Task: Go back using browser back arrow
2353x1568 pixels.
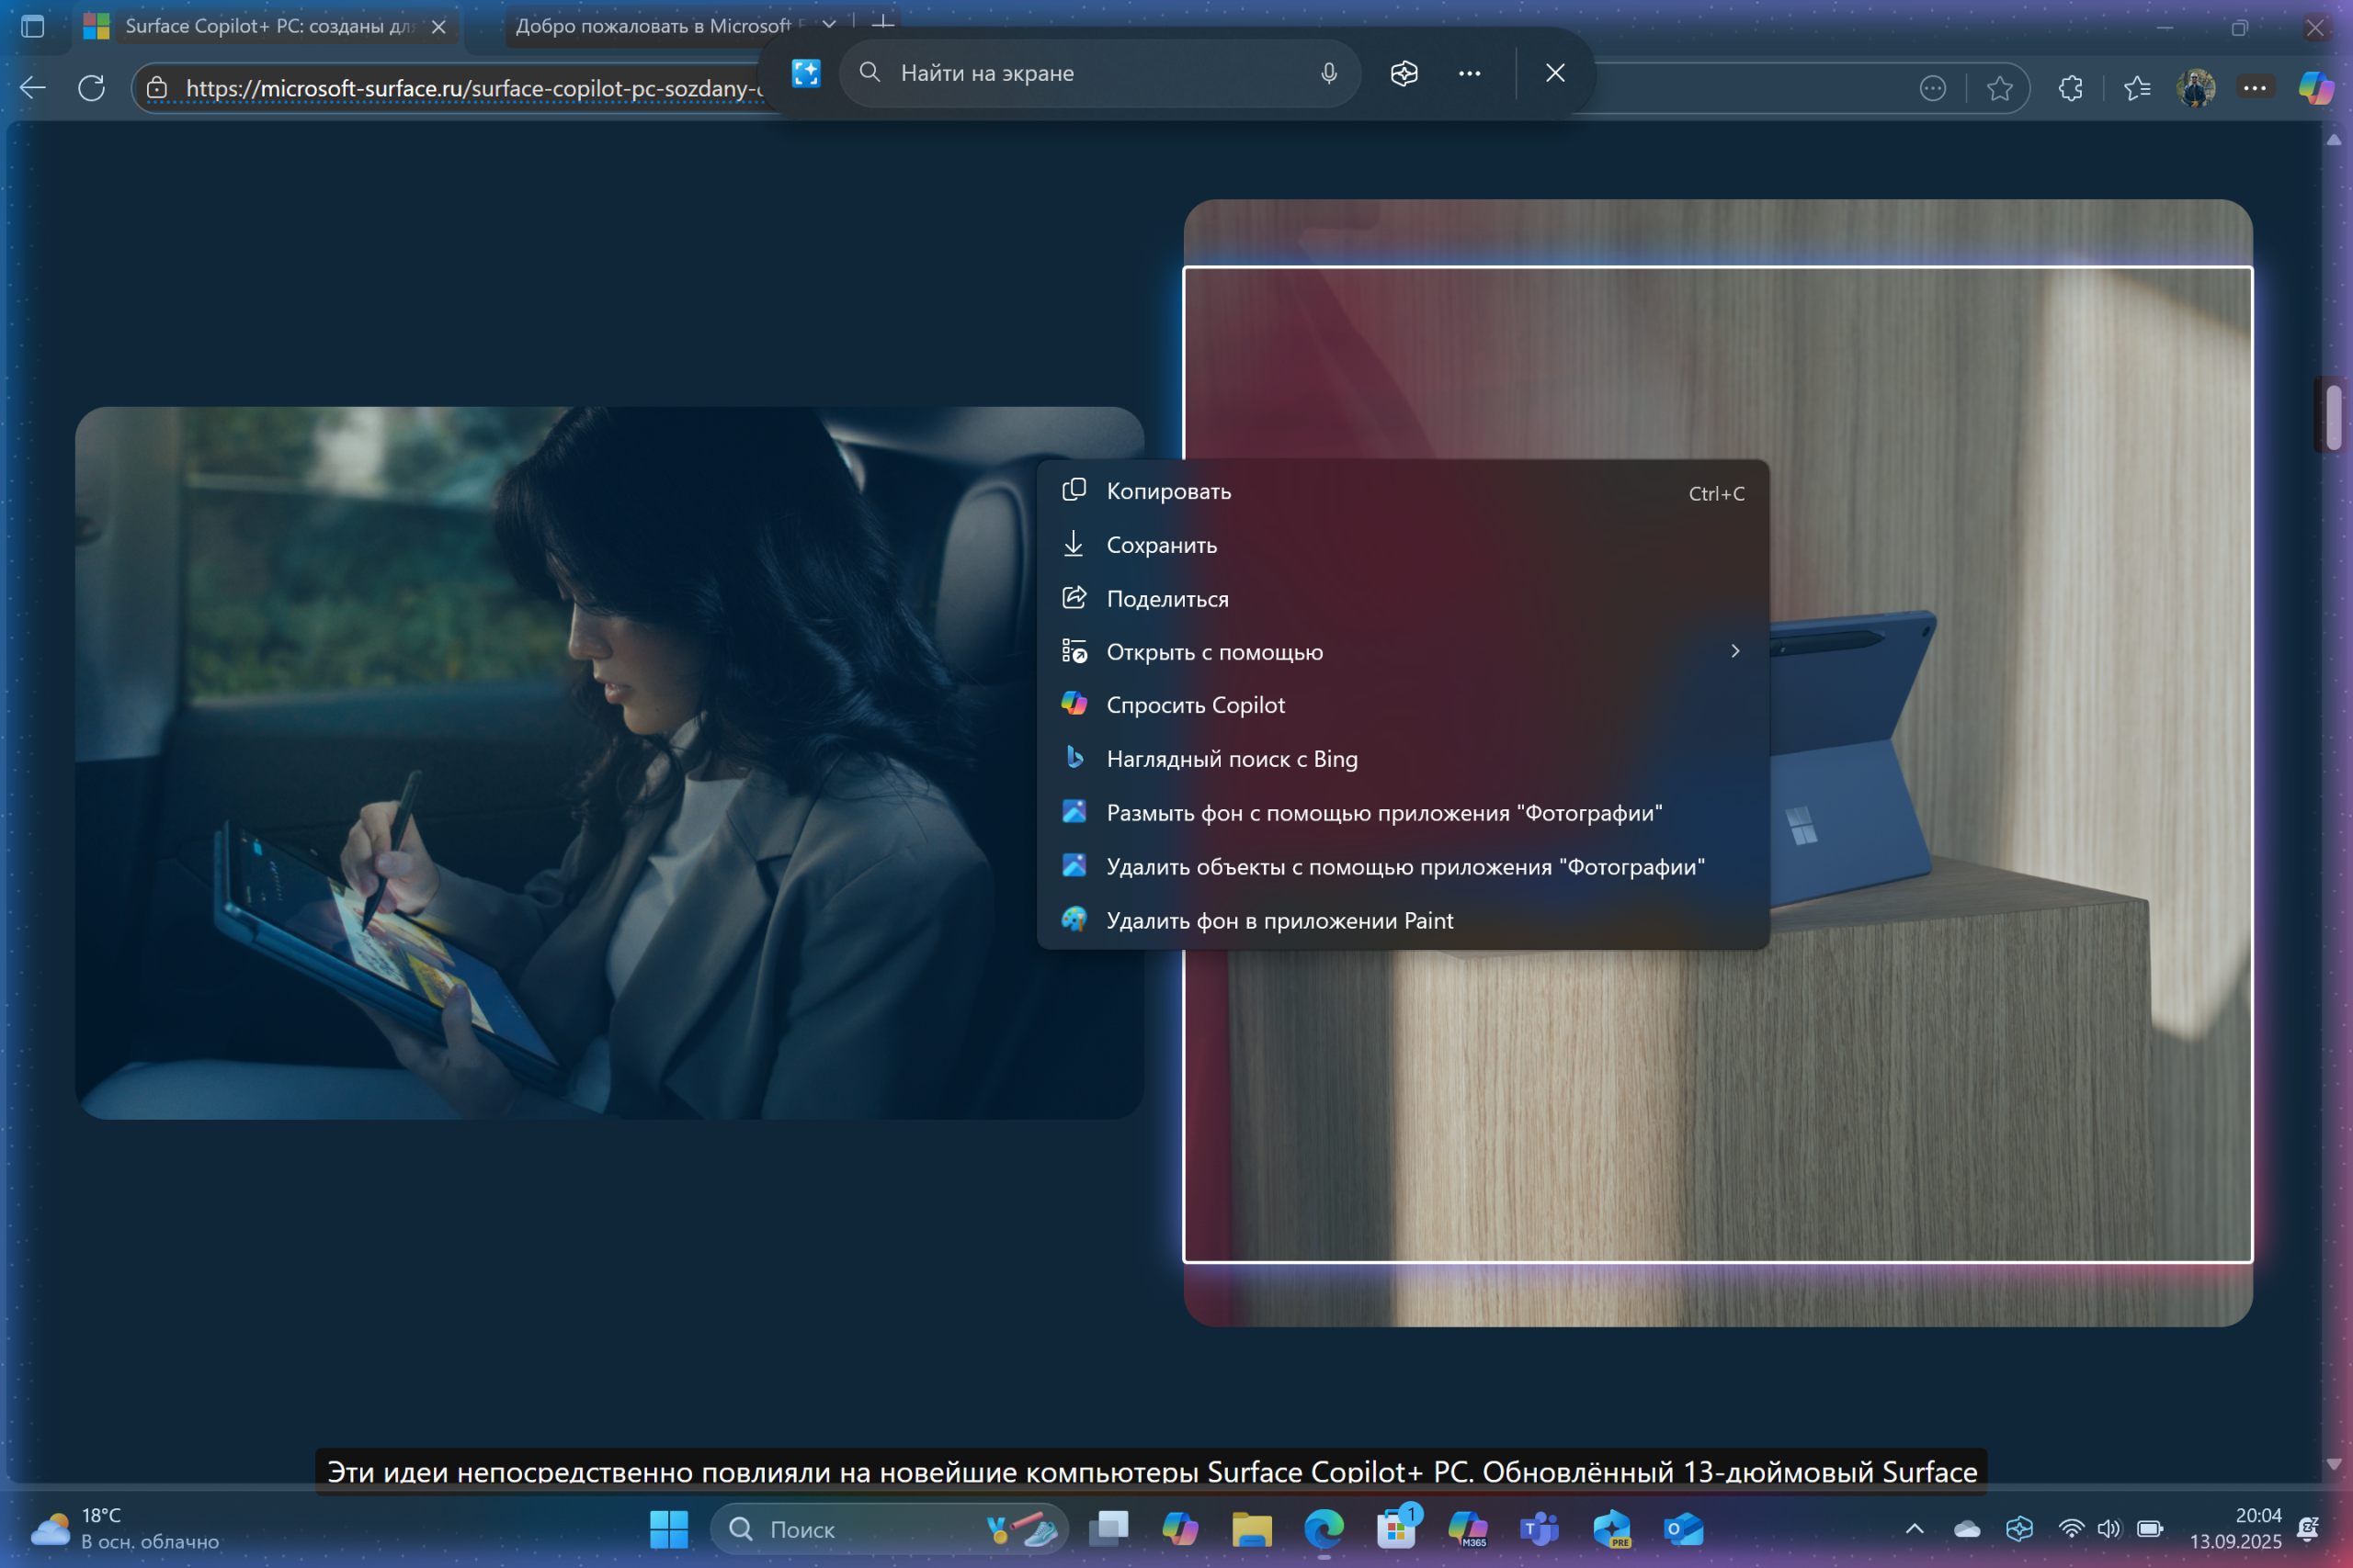Action: pyautogui.click(x=33, y=88)
